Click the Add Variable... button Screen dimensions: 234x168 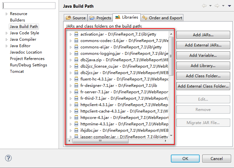pos(203,55)
